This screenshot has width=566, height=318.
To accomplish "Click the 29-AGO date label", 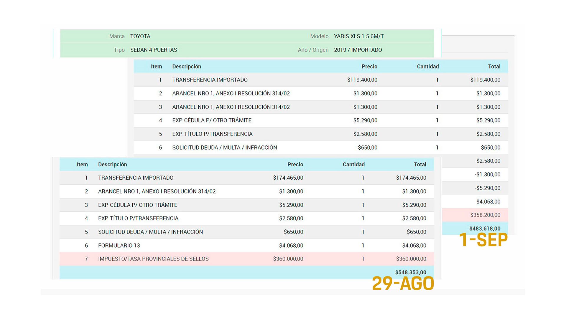I will pos(403,284).
